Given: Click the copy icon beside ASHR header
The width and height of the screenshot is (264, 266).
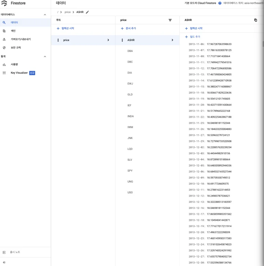Looking at the screenshot, I should click(255, 20).
